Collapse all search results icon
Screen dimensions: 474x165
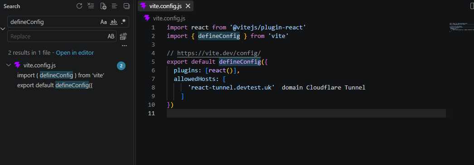pos(126,6)
